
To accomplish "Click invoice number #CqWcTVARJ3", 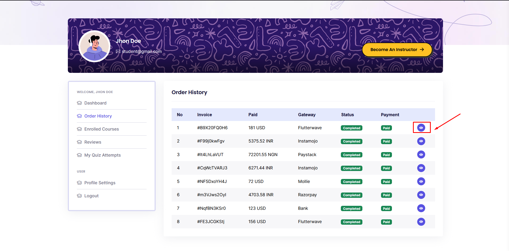I will click(x=212, y=168).
